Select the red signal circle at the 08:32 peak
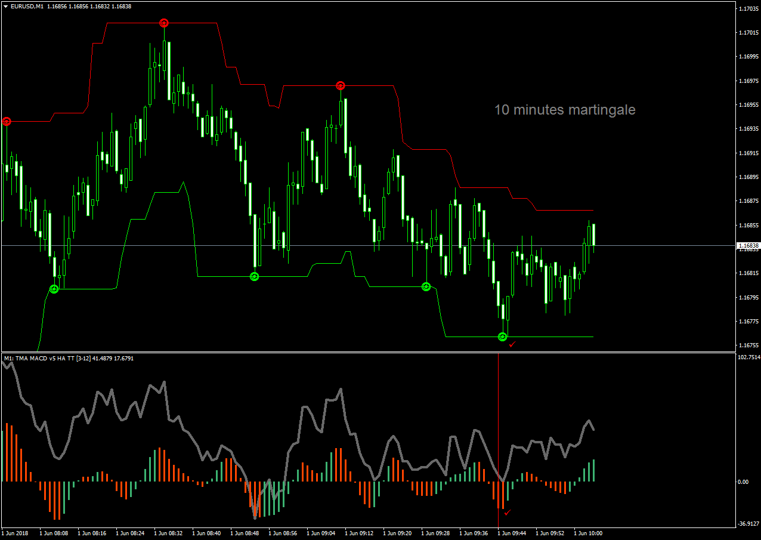 pyautogui.click(x=164, y=23)
